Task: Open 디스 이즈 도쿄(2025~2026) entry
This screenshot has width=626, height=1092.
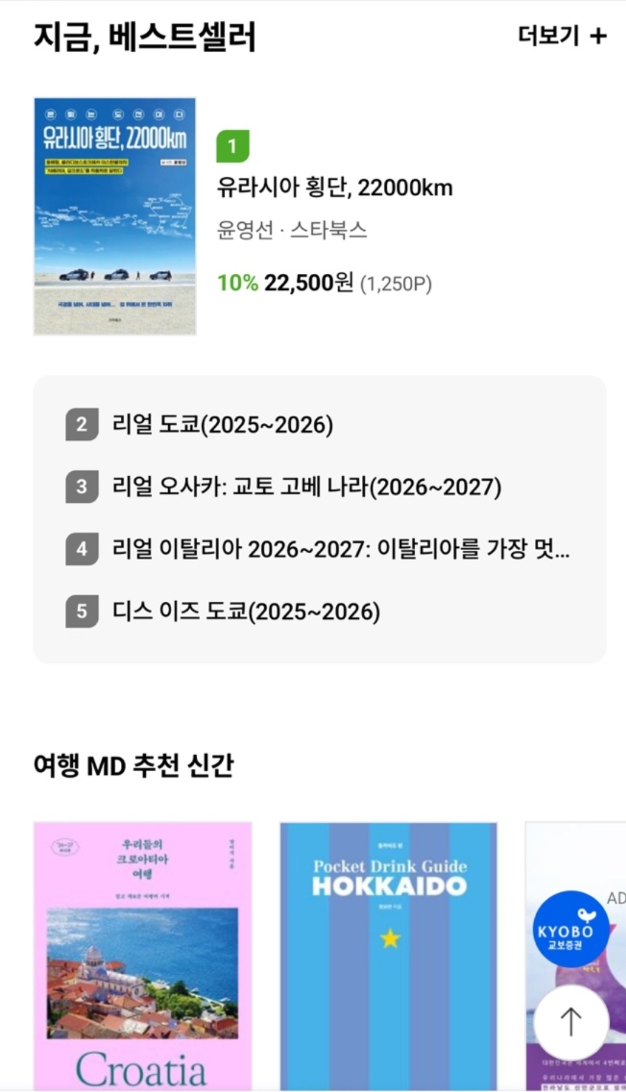Action: point(246,611)
